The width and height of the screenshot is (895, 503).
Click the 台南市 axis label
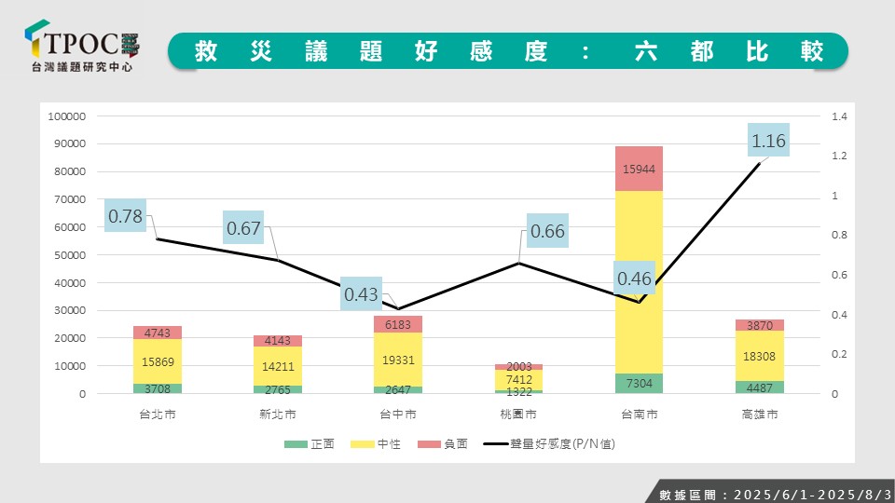[639, 415]
